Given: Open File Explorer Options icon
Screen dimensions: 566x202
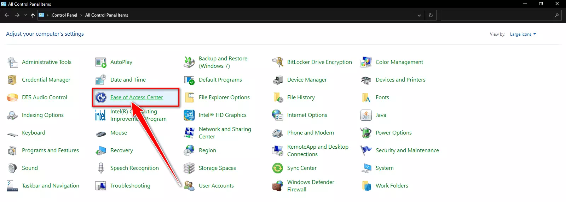Looking at the screenshot, I should click(x=189, y=97).
